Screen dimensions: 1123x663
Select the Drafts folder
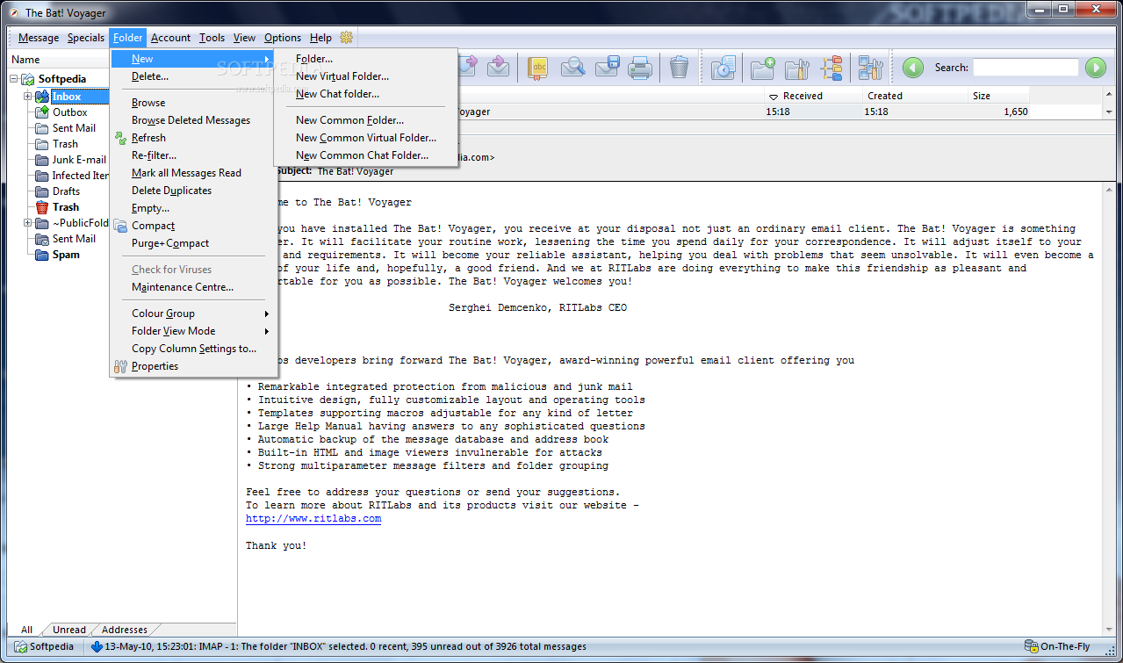pos(66,191)
